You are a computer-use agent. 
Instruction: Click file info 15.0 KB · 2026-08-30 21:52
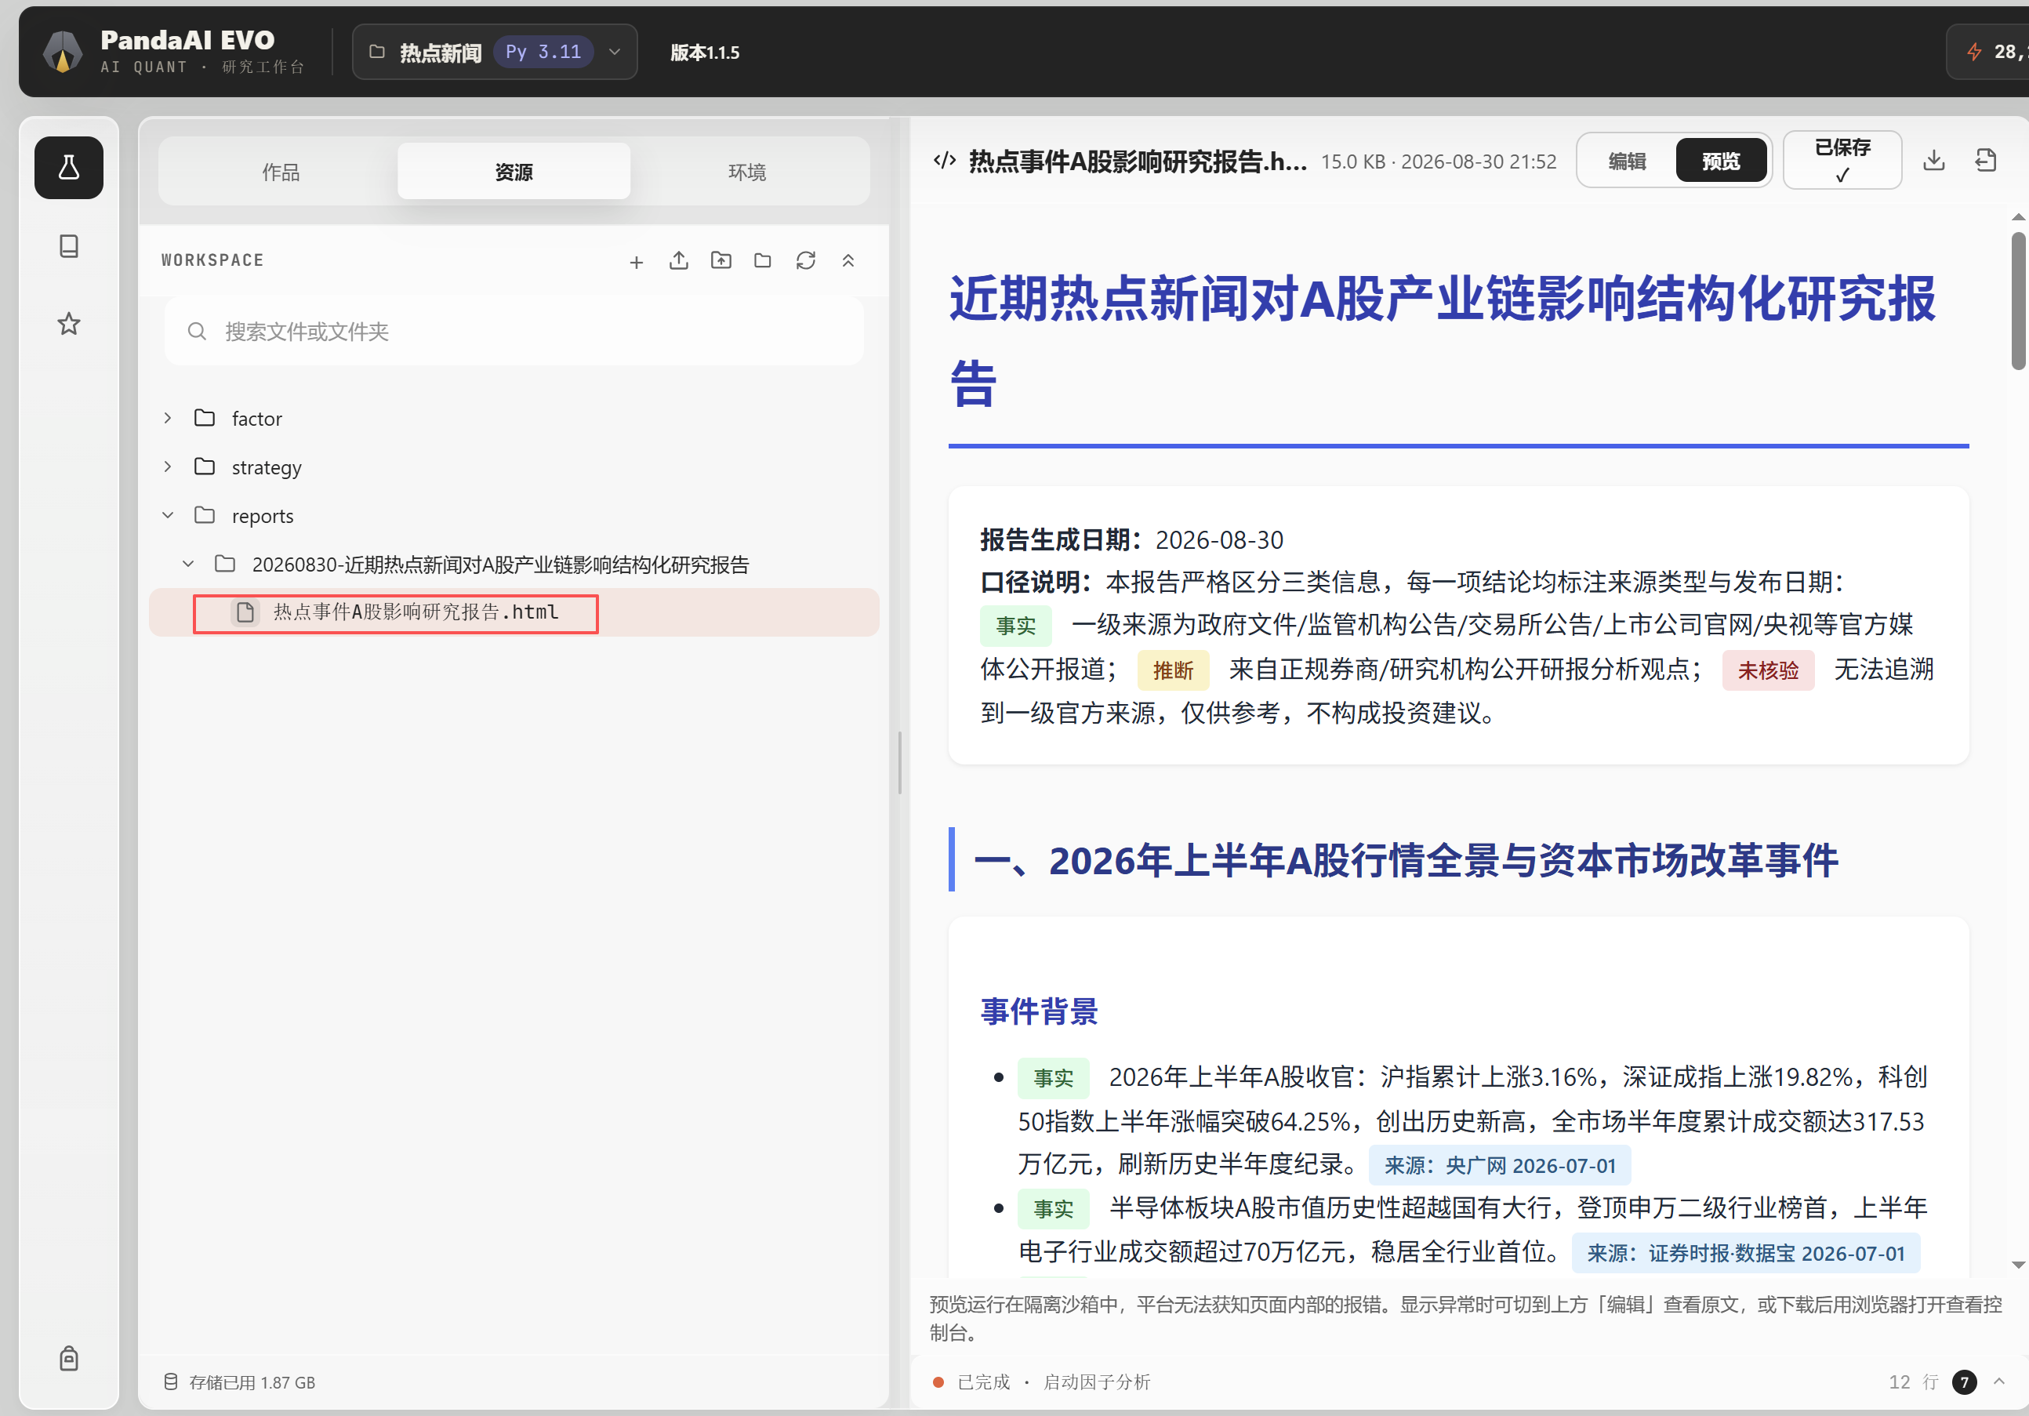point(1439,162)
